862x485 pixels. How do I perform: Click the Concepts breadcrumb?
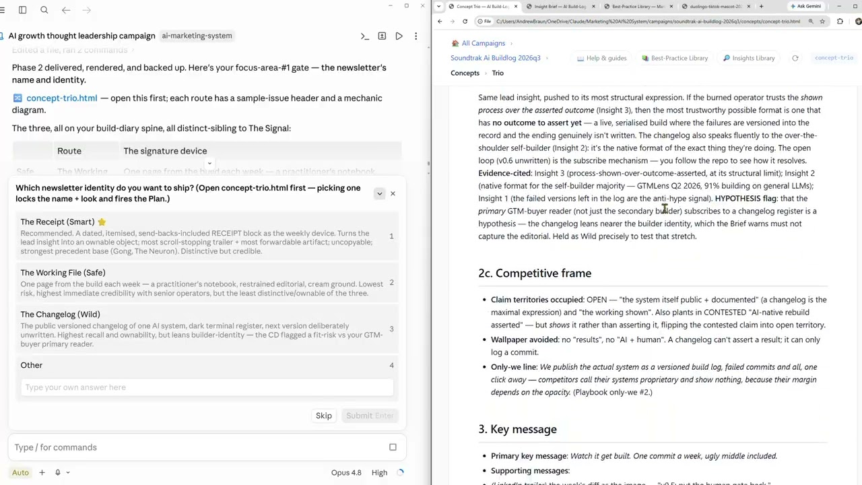pyautogui.click(x=465, y=73)
